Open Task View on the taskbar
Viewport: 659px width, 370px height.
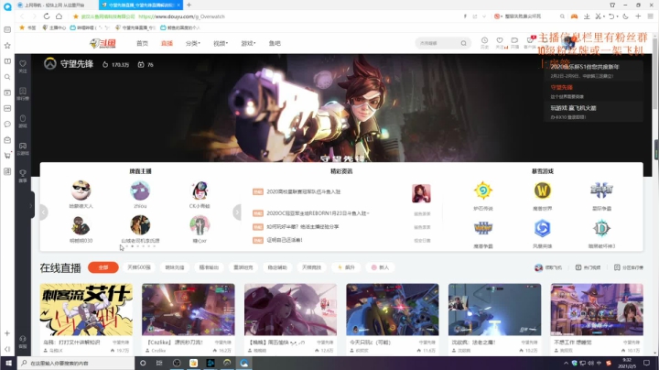click(159, 363)
